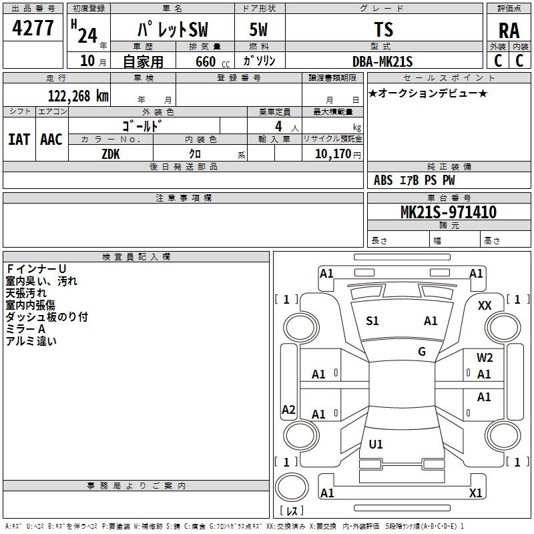Click the A2 mark on left side
Screen dimensions: 534x534
pos(288,409)
